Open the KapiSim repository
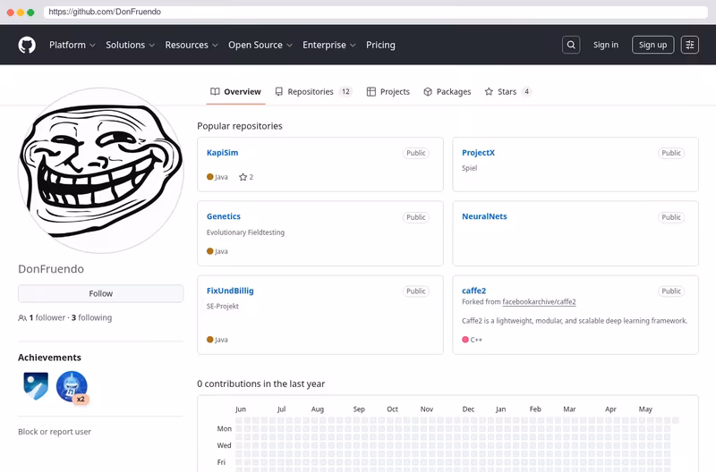 pos(222,153)
